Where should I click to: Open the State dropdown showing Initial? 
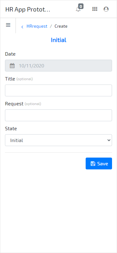coord(58,140)
